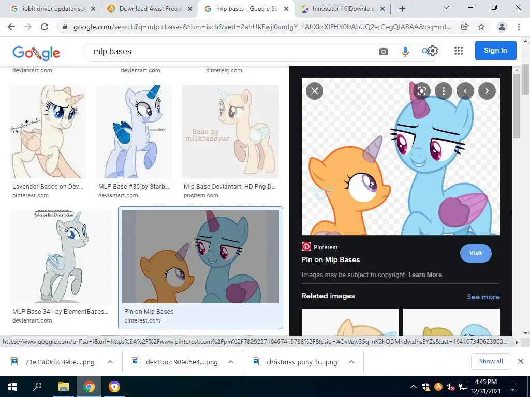This screenshot has width=530, height=397.
Task: Click Chrome icon in the taskbar
Action: 89,387
